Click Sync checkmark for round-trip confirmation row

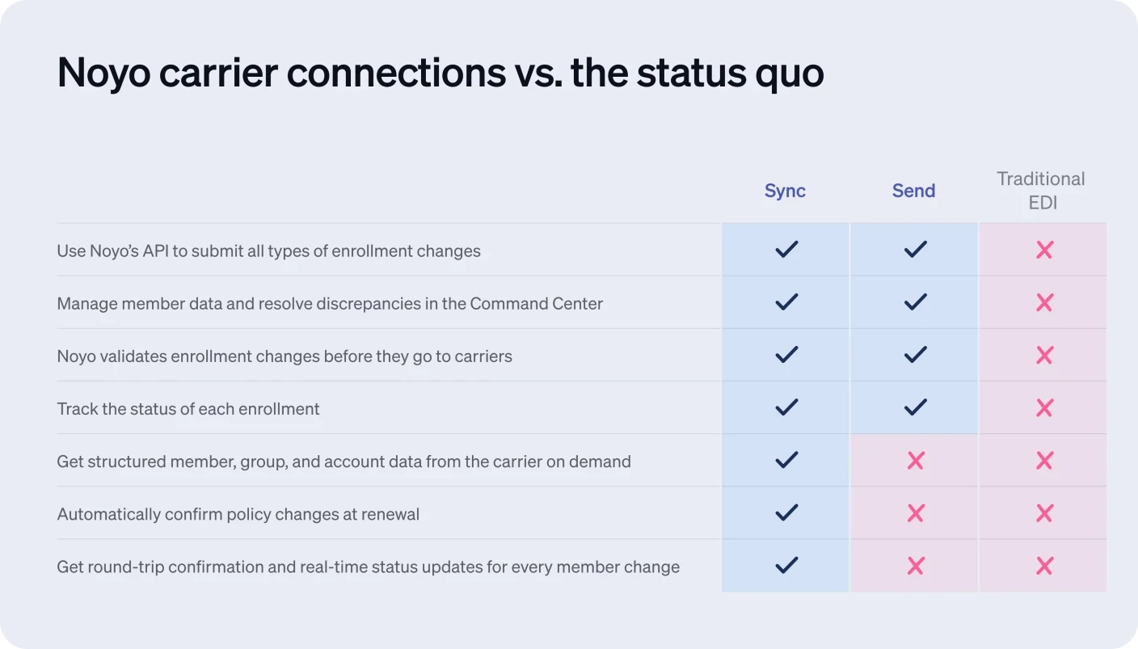click(786, 565)
